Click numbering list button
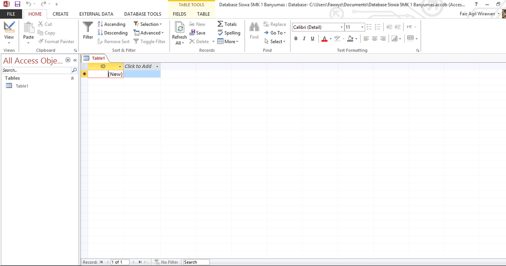This screenshot has width=506, height=266. pos(377,27)
